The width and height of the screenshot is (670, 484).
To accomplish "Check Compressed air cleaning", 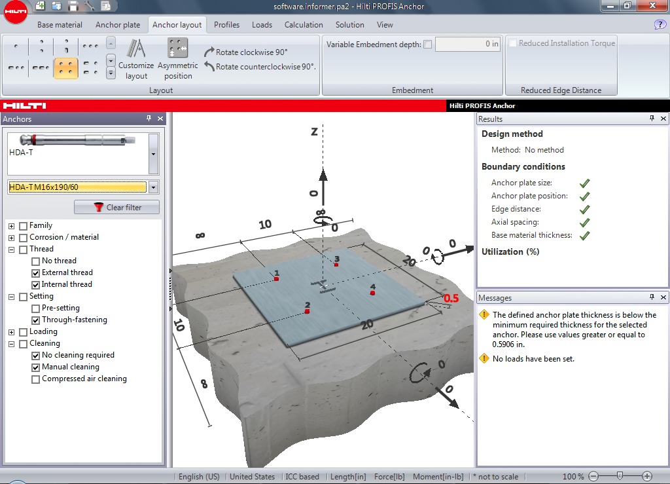I will tap(36, 379).
